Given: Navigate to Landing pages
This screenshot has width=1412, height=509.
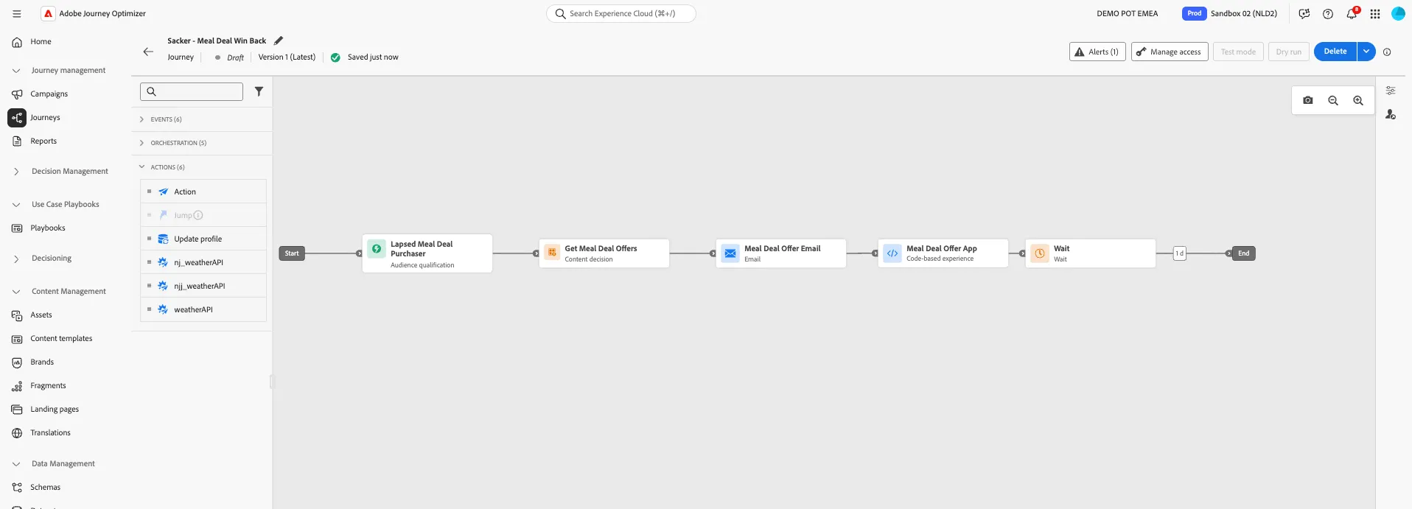Looking at the screenshot, I should (55, 410).
